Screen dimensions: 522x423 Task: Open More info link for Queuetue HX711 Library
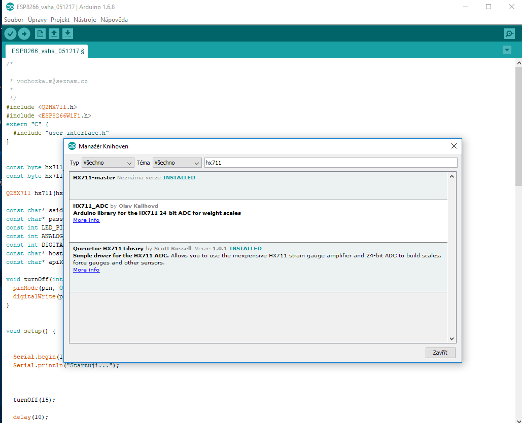tap(86, 270)
